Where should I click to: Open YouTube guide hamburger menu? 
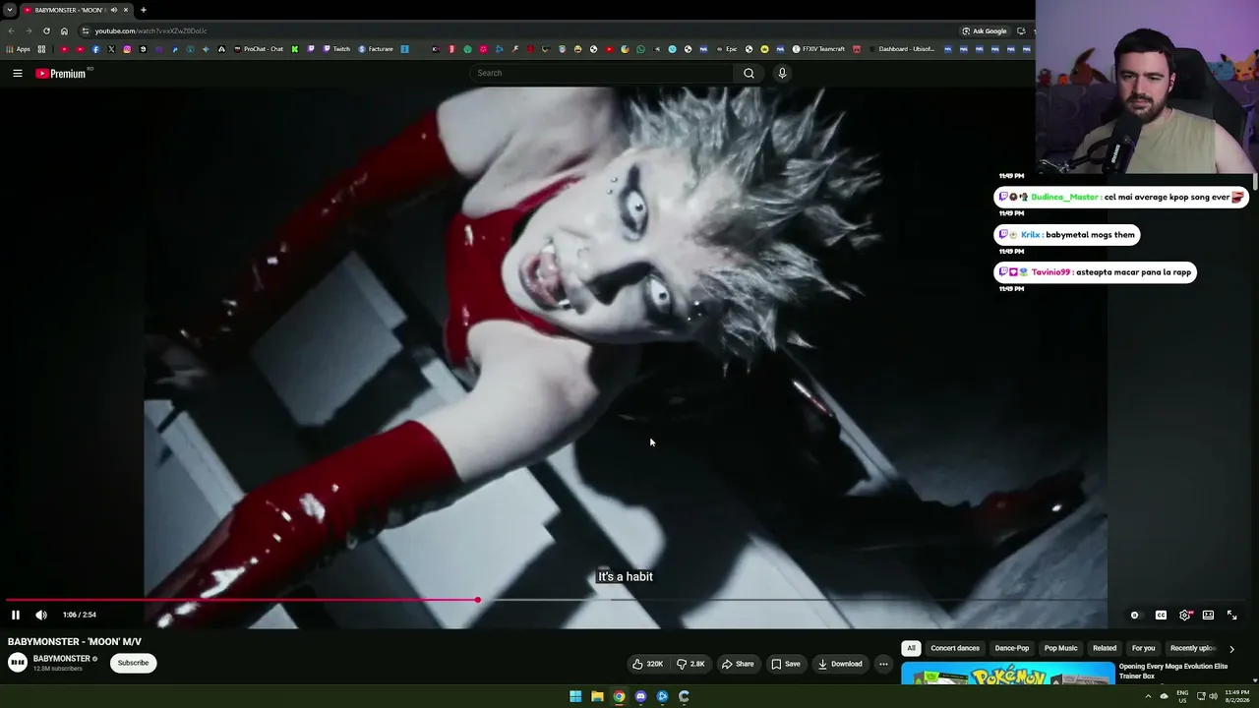pos(17,73)
